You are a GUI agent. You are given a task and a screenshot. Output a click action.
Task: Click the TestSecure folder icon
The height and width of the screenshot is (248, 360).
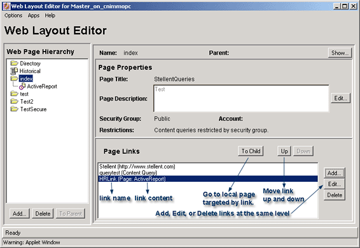14,109
